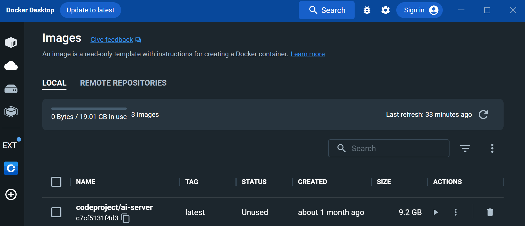Click the 'Last refresh: 33 minutes ago' text

pos(429,115)
